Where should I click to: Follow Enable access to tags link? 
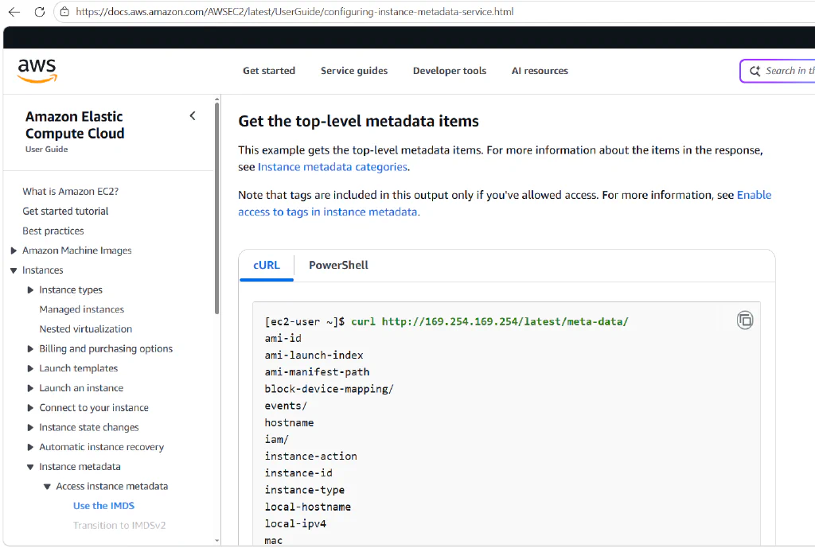coord(505,203)
